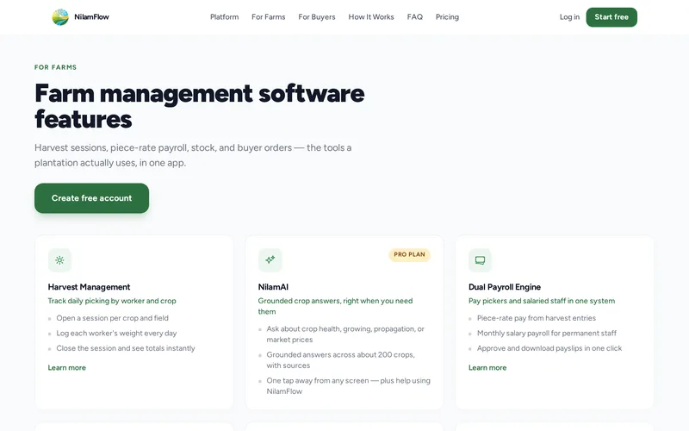
Task: Click 'Monthly salary payroll for permanent staff' bullet
Action: pyautogui.click(x=547, y=334)
